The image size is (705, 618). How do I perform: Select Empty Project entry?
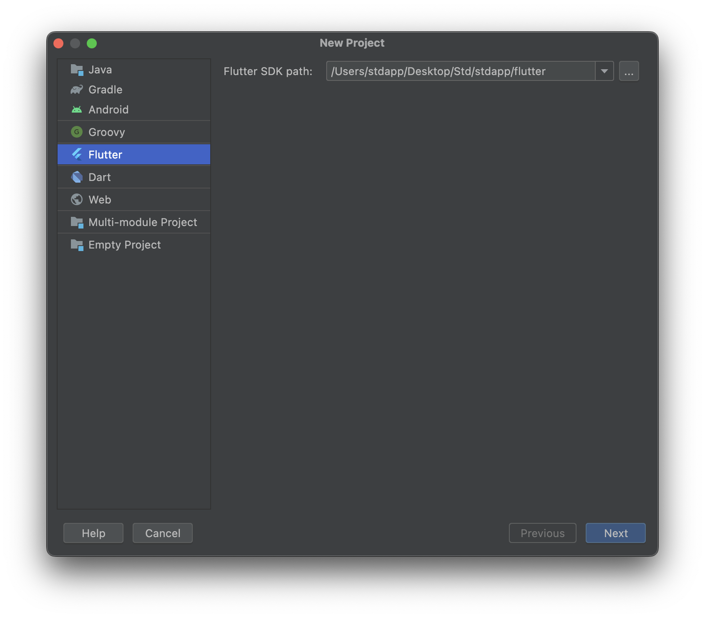[x=134, y=245]
